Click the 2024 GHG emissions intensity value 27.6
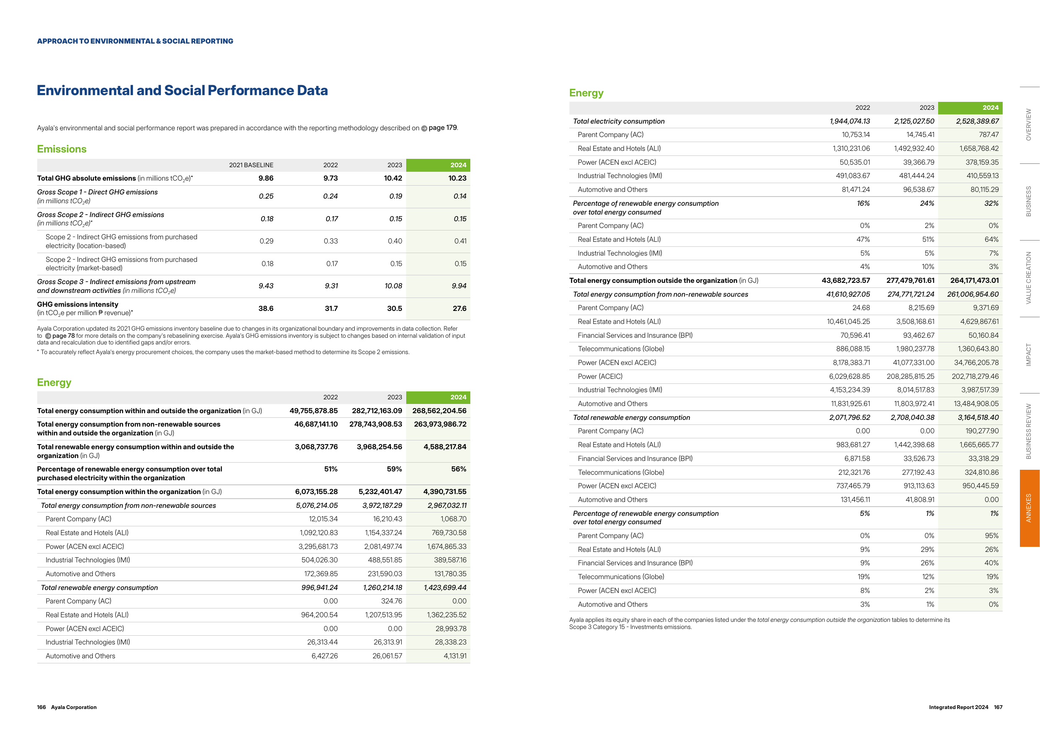Image resolution: width=1040 pixels, height=735 pixels. pos(459,308)
